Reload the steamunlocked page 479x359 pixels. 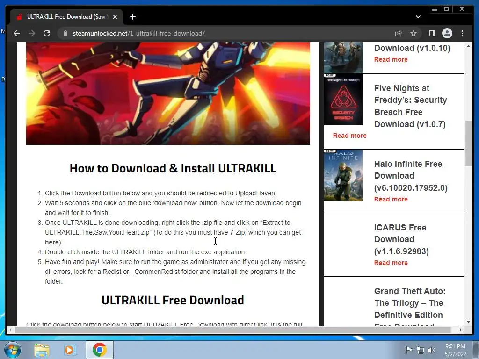coord(47,33)
